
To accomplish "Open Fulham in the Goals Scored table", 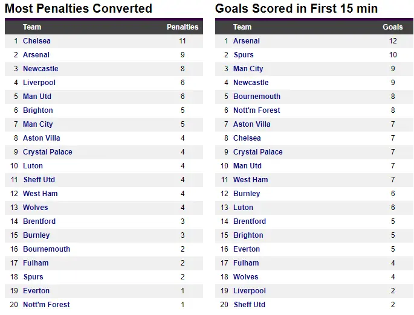I will pos(246,263).
